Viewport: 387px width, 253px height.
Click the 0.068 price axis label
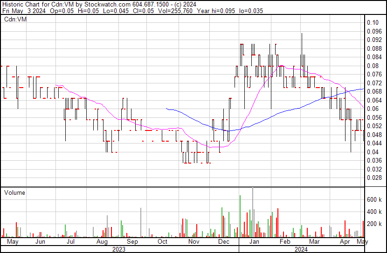pos(374,91)
